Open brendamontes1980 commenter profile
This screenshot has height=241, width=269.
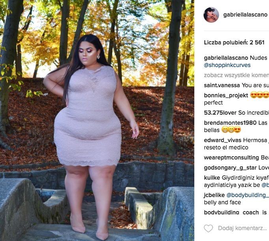click(230, 123)
